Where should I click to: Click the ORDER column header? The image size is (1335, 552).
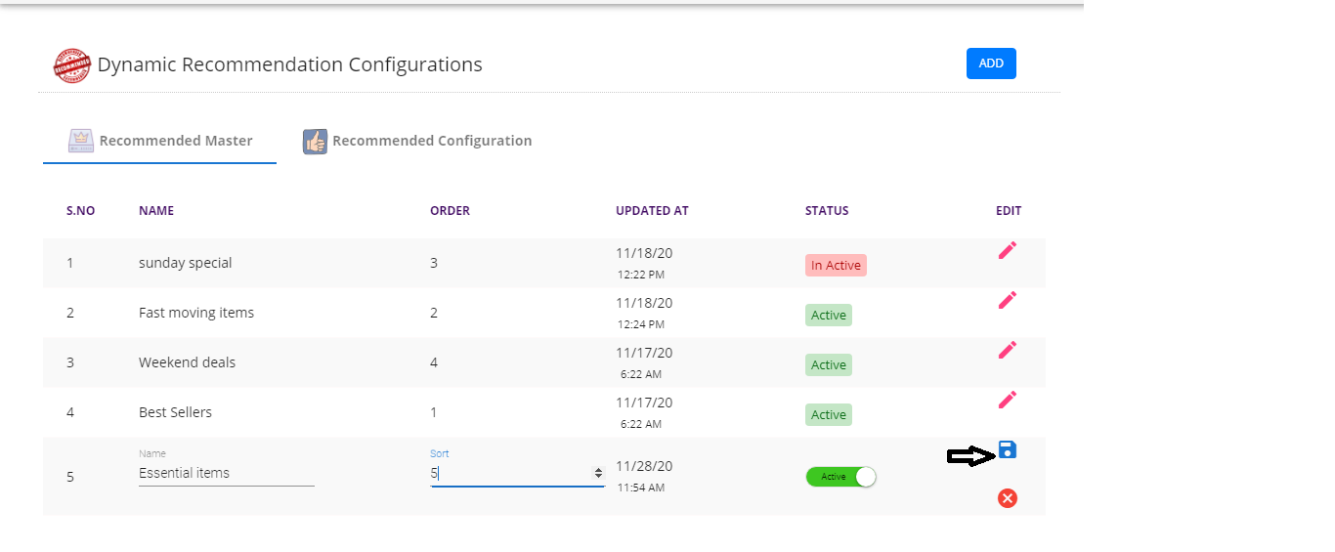(x=450, y=211)
